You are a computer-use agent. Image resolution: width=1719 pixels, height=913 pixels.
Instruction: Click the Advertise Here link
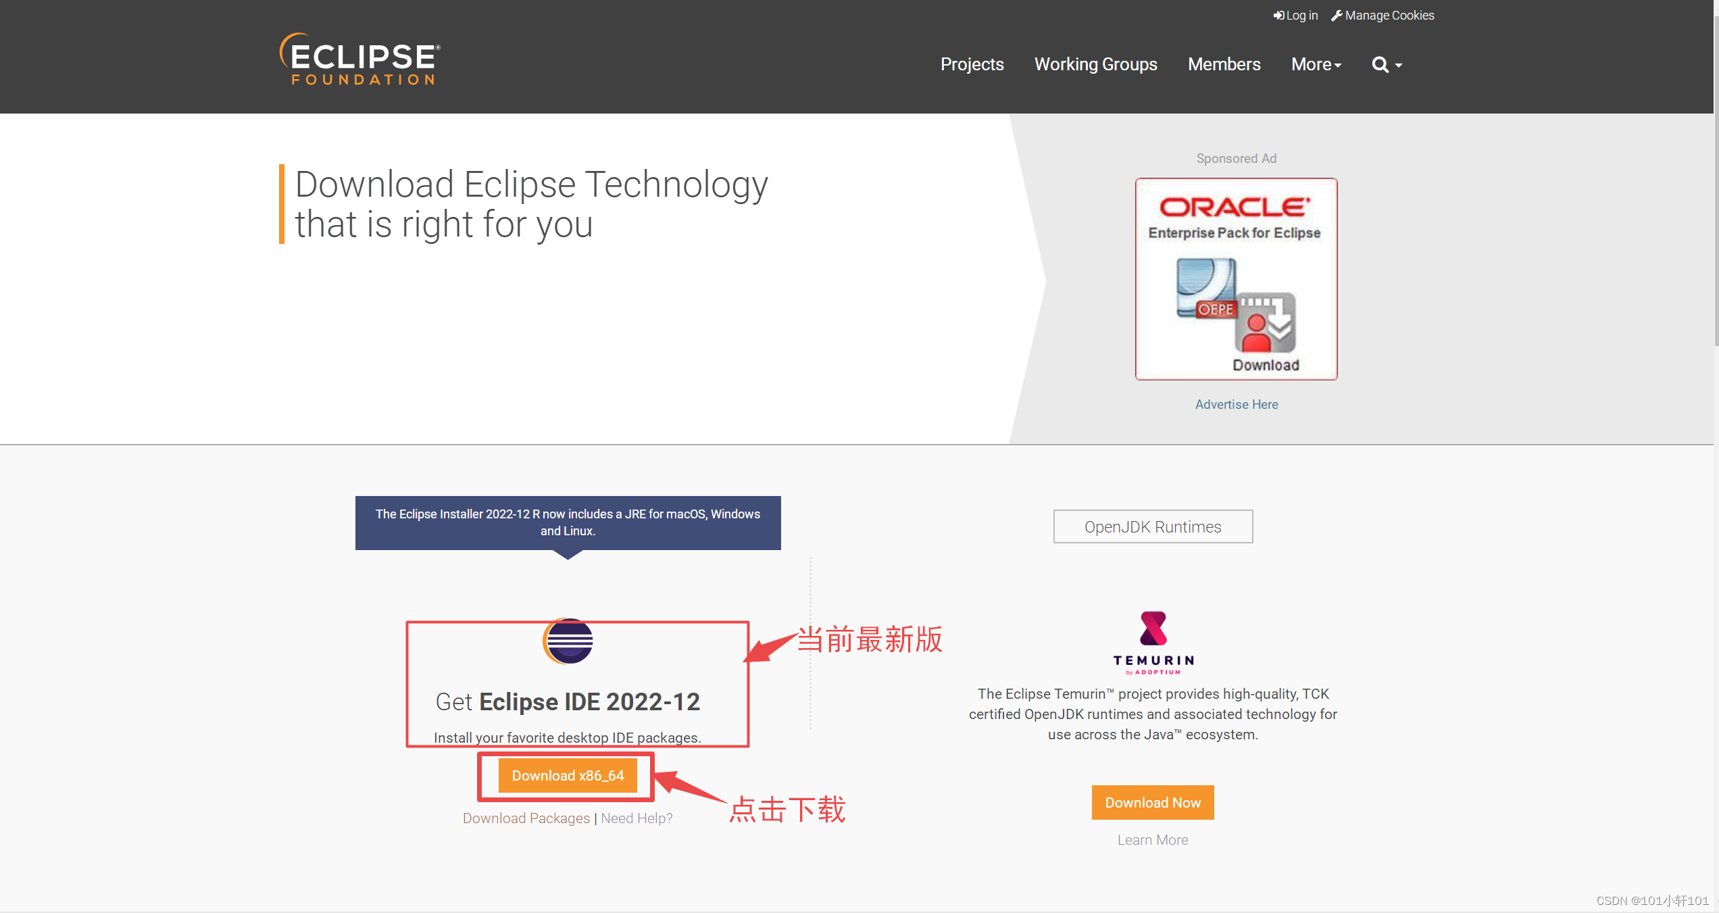[1236, 405]
